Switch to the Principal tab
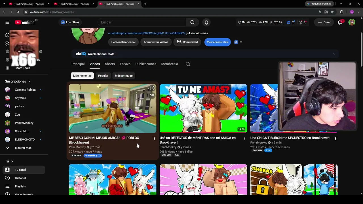Screen dimensions: 363x204 click(78, 64)
